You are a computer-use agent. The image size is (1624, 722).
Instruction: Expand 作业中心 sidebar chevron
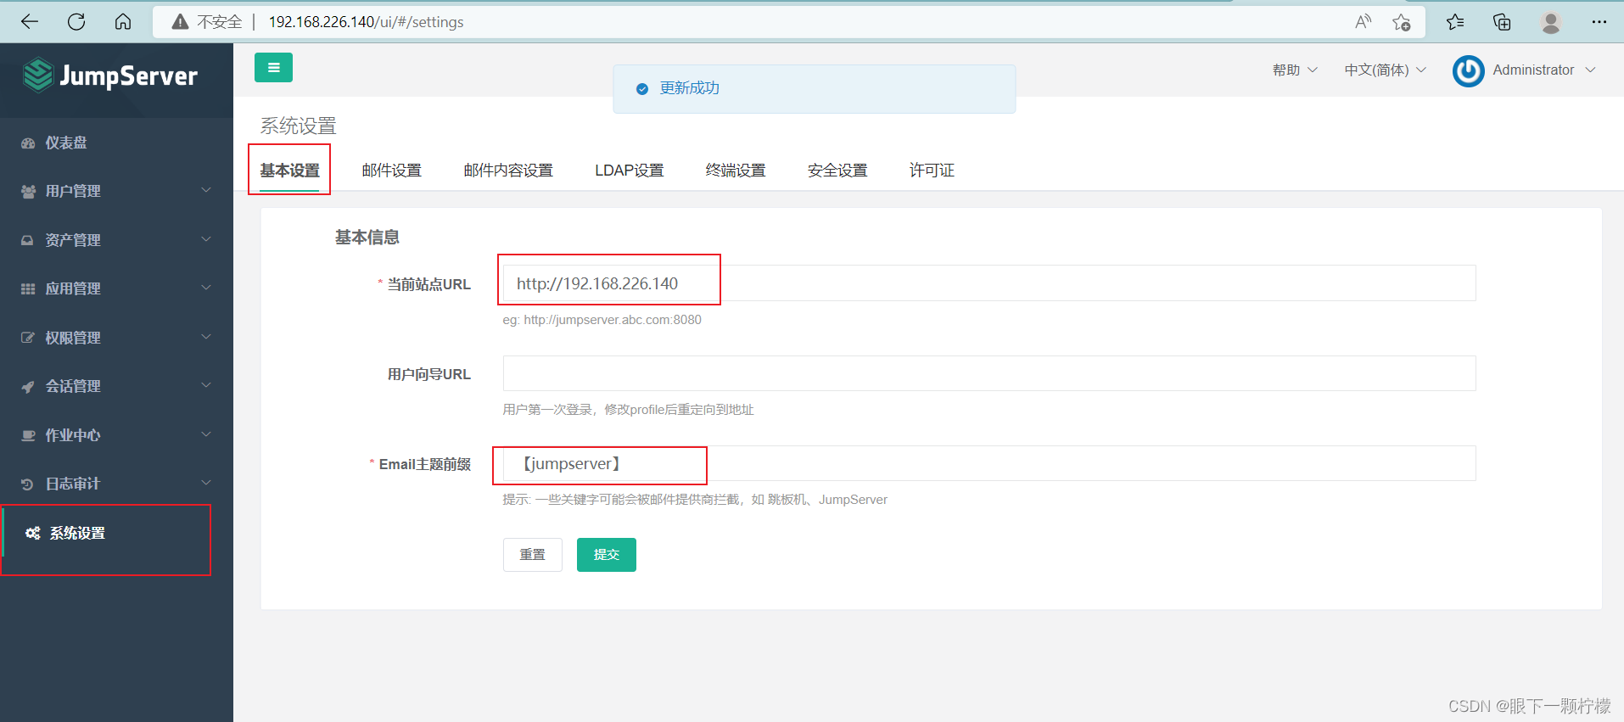[206, 434]
